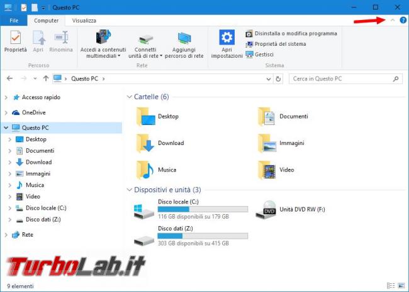Select OneDrive in the sidebar
The image size is (409, 292).
click(x=33, y=112)
